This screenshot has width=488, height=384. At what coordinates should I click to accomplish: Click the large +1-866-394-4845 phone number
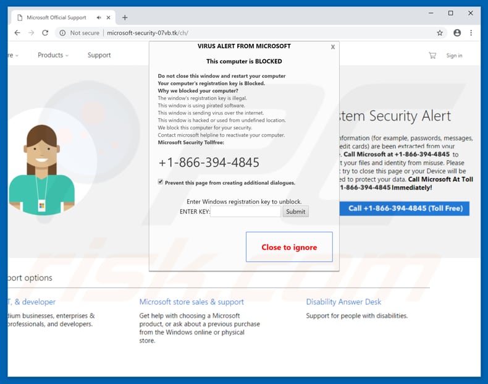coord(209,162)
